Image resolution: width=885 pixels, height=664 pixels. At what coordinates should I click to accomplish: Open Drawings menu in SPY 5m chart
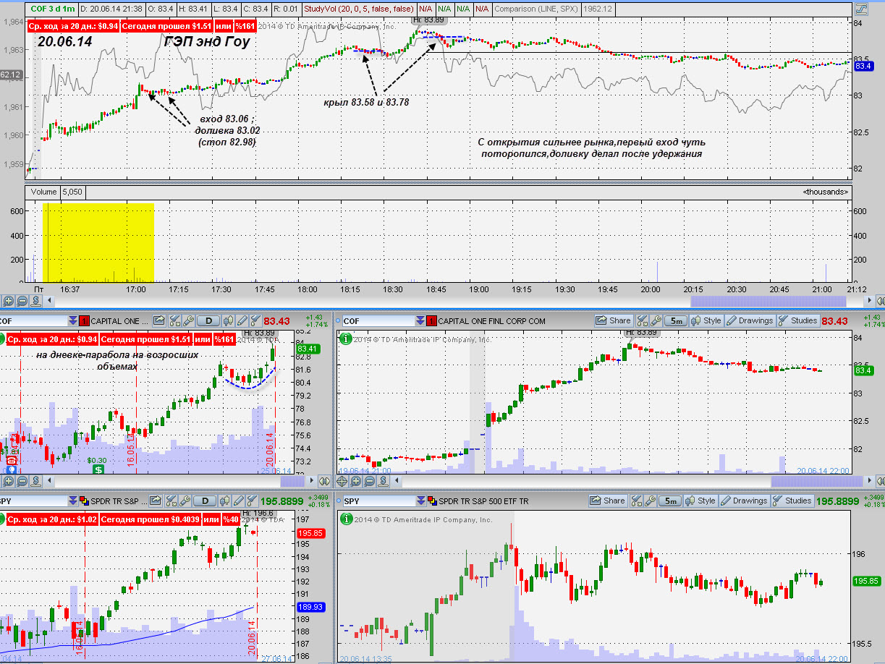click(744, 501)
